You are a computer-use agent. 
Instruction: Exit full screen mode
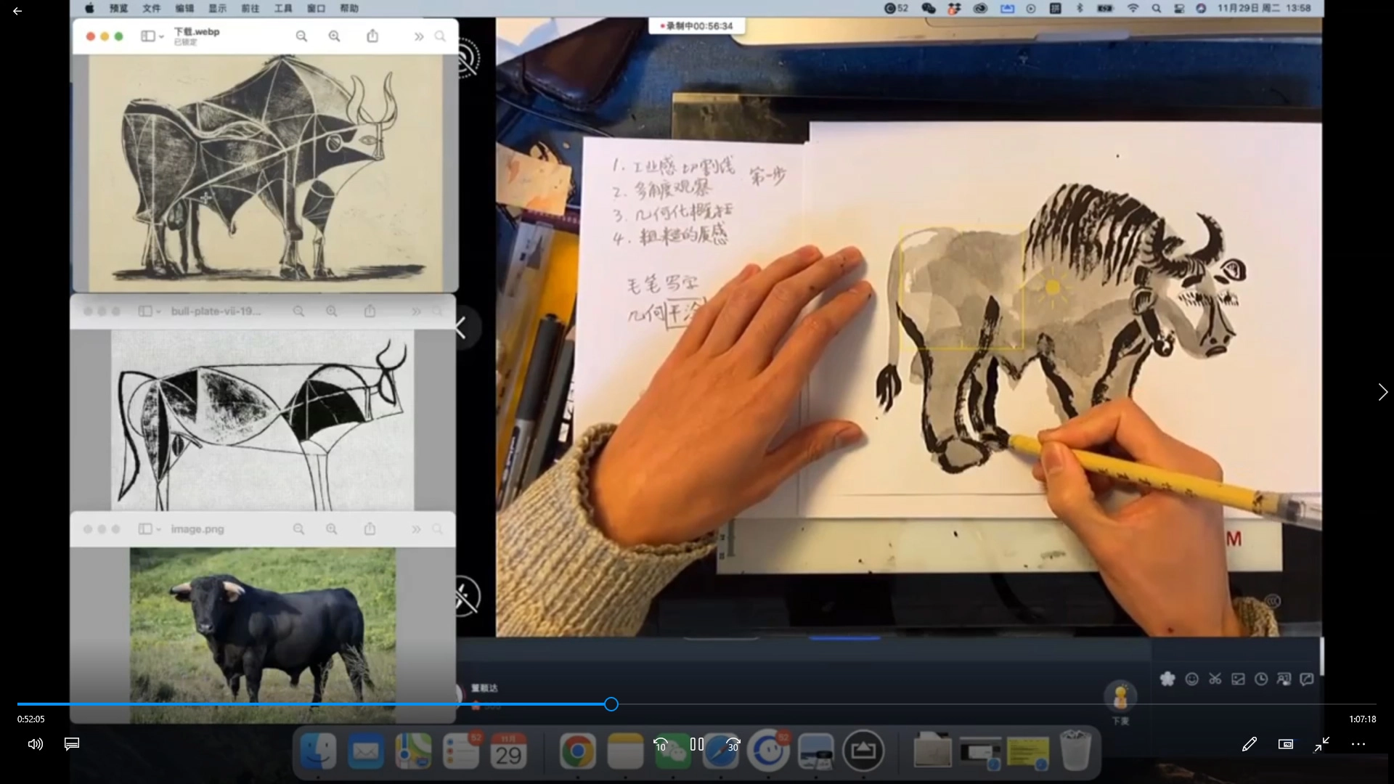[x=1321, y=744]
